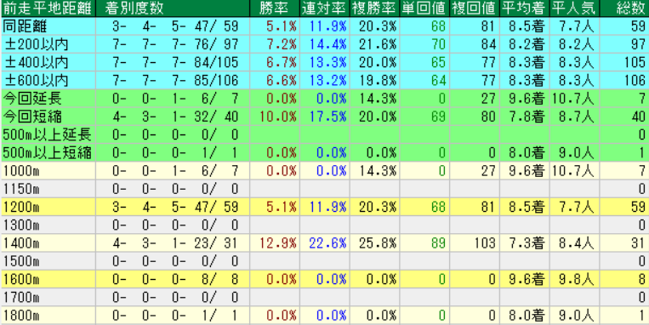Image resolution: width=649 pixels, height=325 pixels.
Task: Click 6.7% win rate in ±400以内 row
Action: [282, 62]
